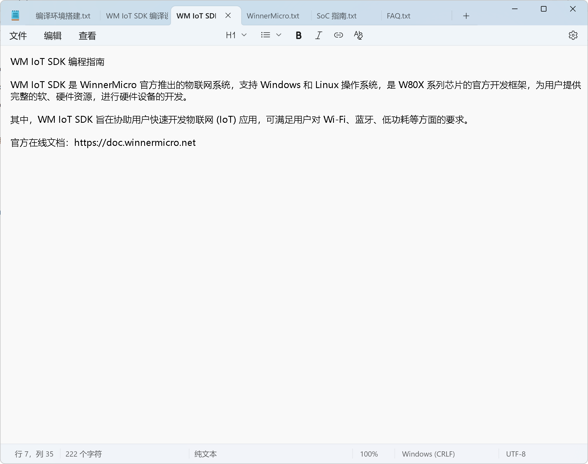Viewport: 588px width, 464px height.
Task: Open settings via the gear icon
Action: click(573, 35)
